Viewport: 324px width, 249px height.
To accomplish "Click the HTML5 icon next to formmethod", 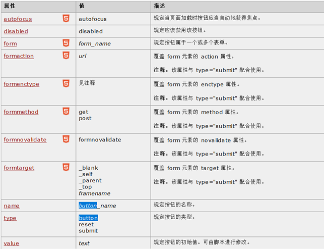I will coord(66,111).
